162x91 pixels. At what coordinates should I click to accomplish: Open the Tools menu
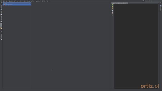pos(40,1)
